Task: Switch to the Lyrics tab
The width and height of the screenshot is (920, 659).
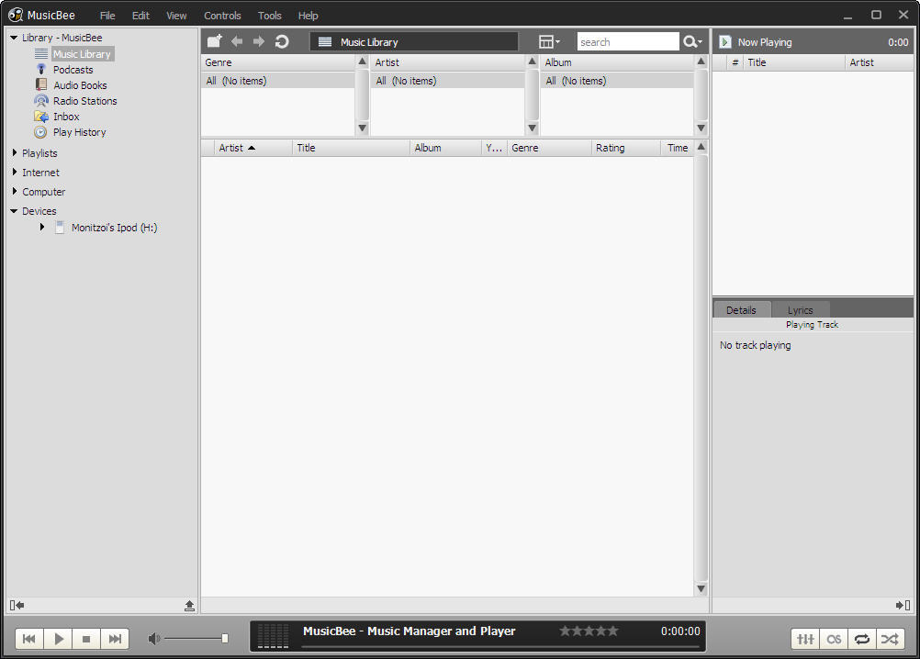Action: coord(801,309)
